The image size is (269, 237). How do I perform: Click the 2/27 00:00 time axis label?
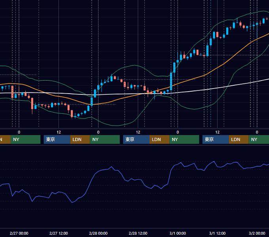[x=19, y=233]
